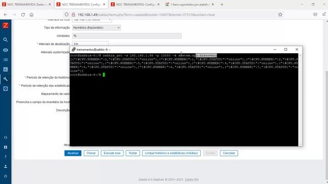
Task: Bookmark this page with star icon
Action: 280,15
